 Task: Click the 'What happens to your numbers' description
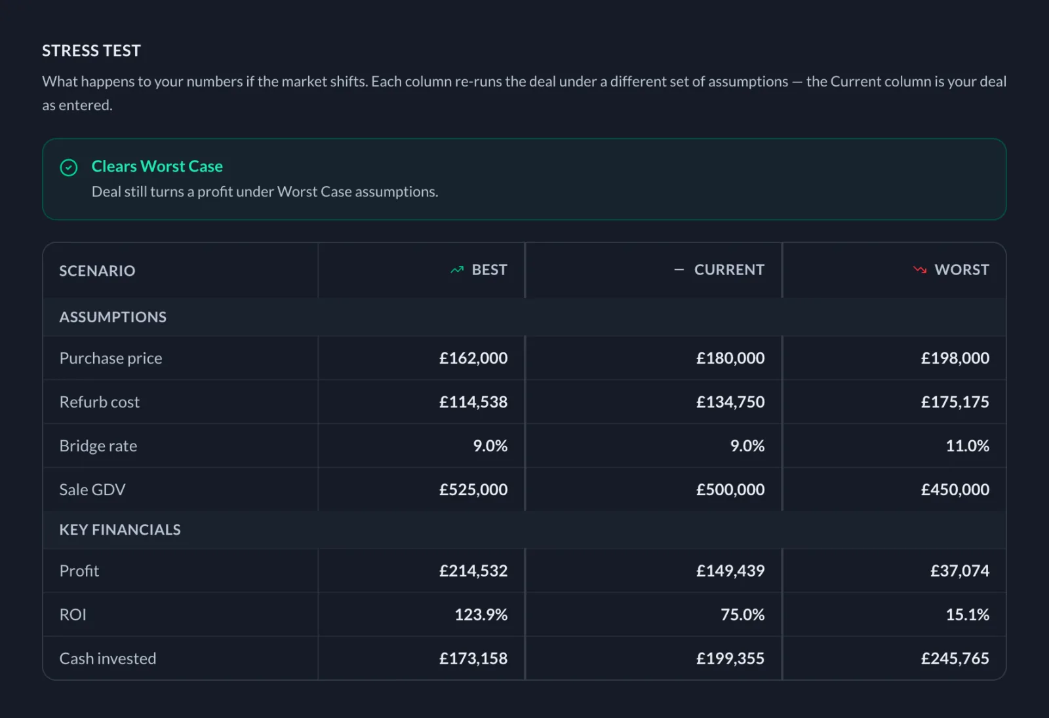[524, 93]
